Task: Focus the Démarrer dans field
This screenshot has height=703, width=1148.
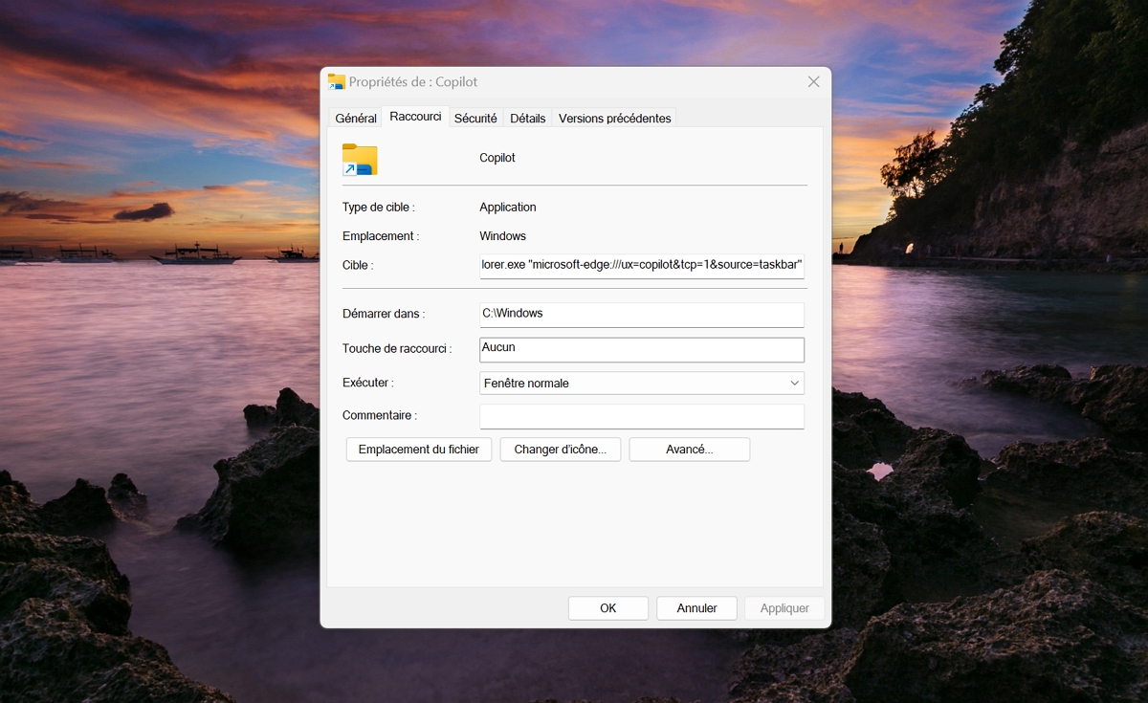Action: (x=642, y=314)
